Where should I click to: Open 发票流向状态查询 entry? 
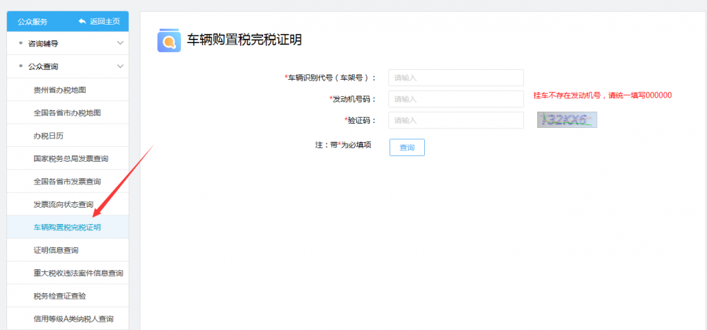point(63,204)
